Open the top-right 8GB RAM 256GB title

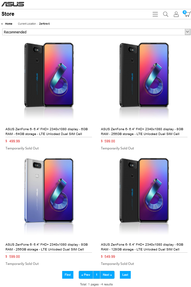(142, 131)
